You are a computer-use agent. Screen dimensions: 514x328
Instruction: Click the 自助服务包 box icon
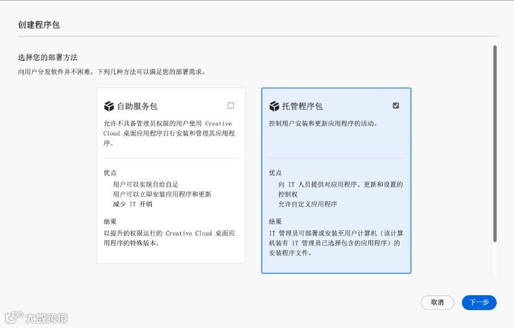click(x=109, y=106)
